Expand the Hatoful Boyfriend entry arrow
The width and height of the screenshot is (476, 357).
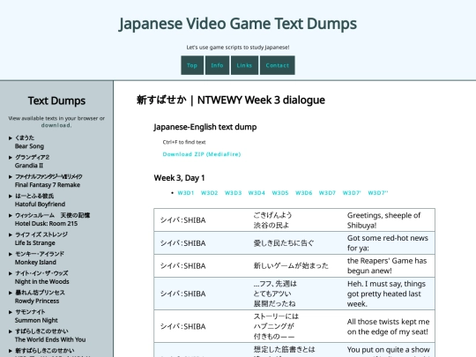11,196
